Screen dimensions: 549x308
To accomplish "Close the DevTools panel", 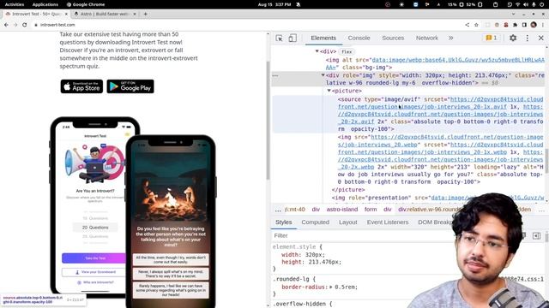I will point(541,38).
